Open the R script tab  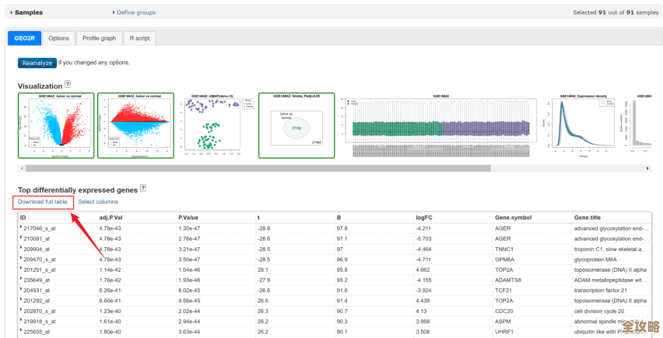[139, 38]
